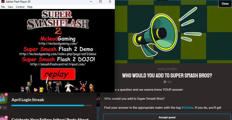Click the pink Kirby sprite
Viewport: 232px width, 120px height.
point(36,90)
